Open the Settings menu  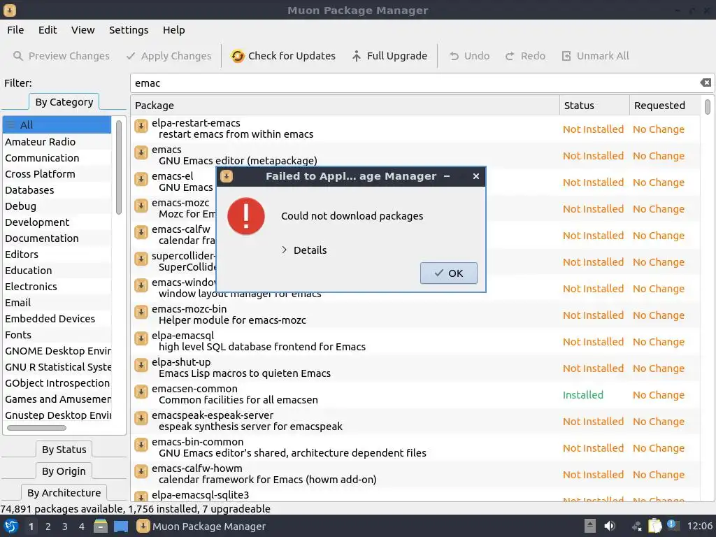(129, 30)
